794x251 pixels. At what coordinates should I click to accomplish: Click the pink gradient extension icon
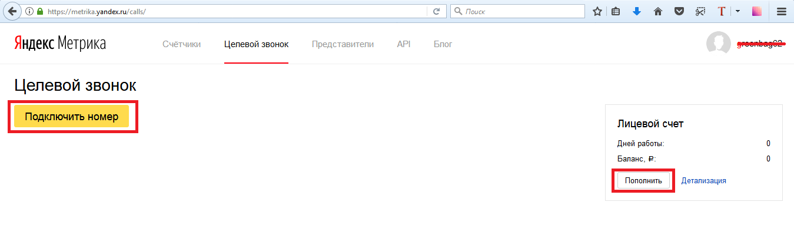[757, 11]
